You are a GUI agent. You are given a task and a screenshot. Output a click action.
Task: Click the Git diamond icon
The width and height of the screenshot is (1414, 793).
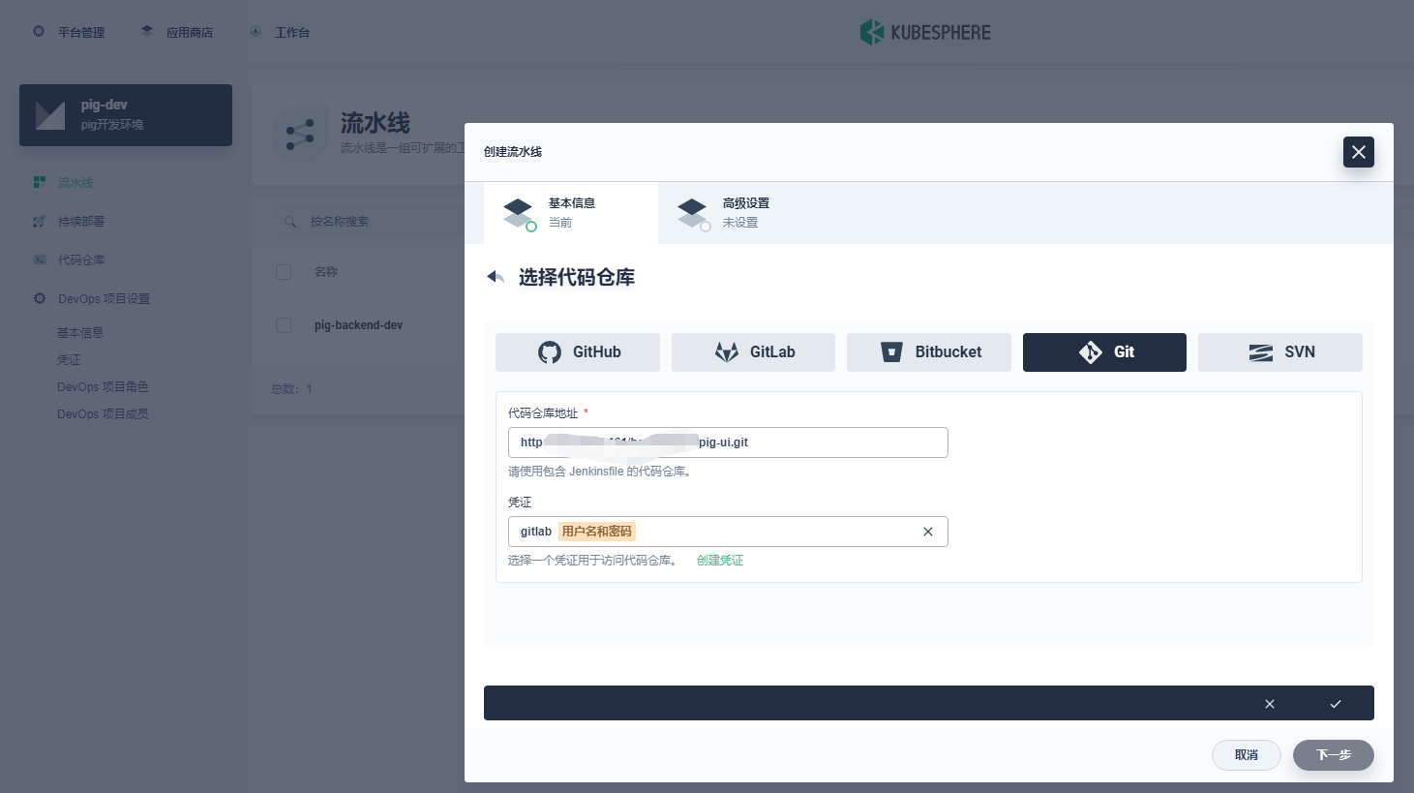[1091, 352]
